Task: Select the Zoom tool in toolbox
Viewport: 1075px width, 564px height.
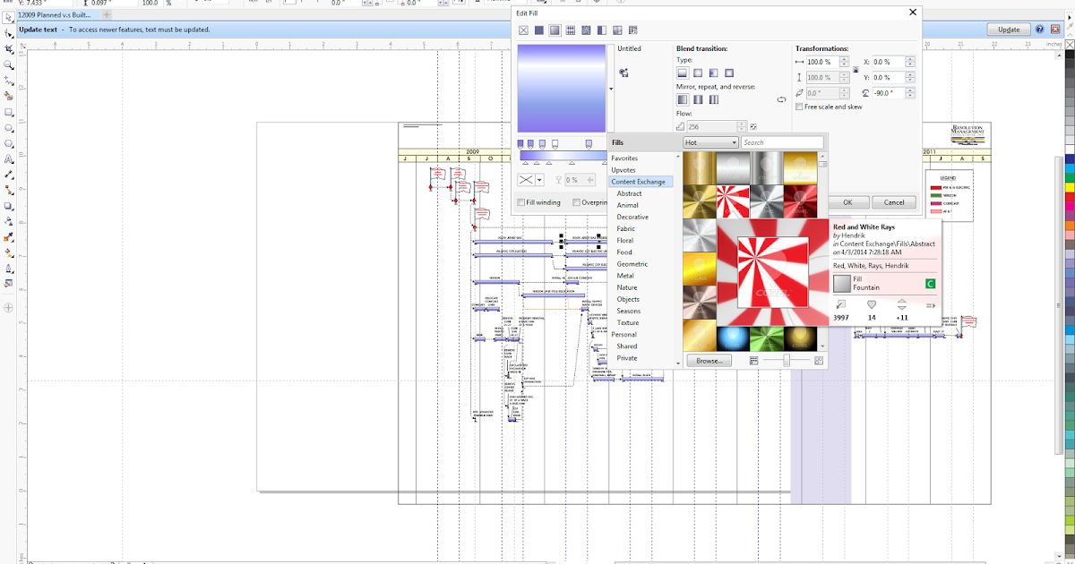Action: click(x=8, y=65)
